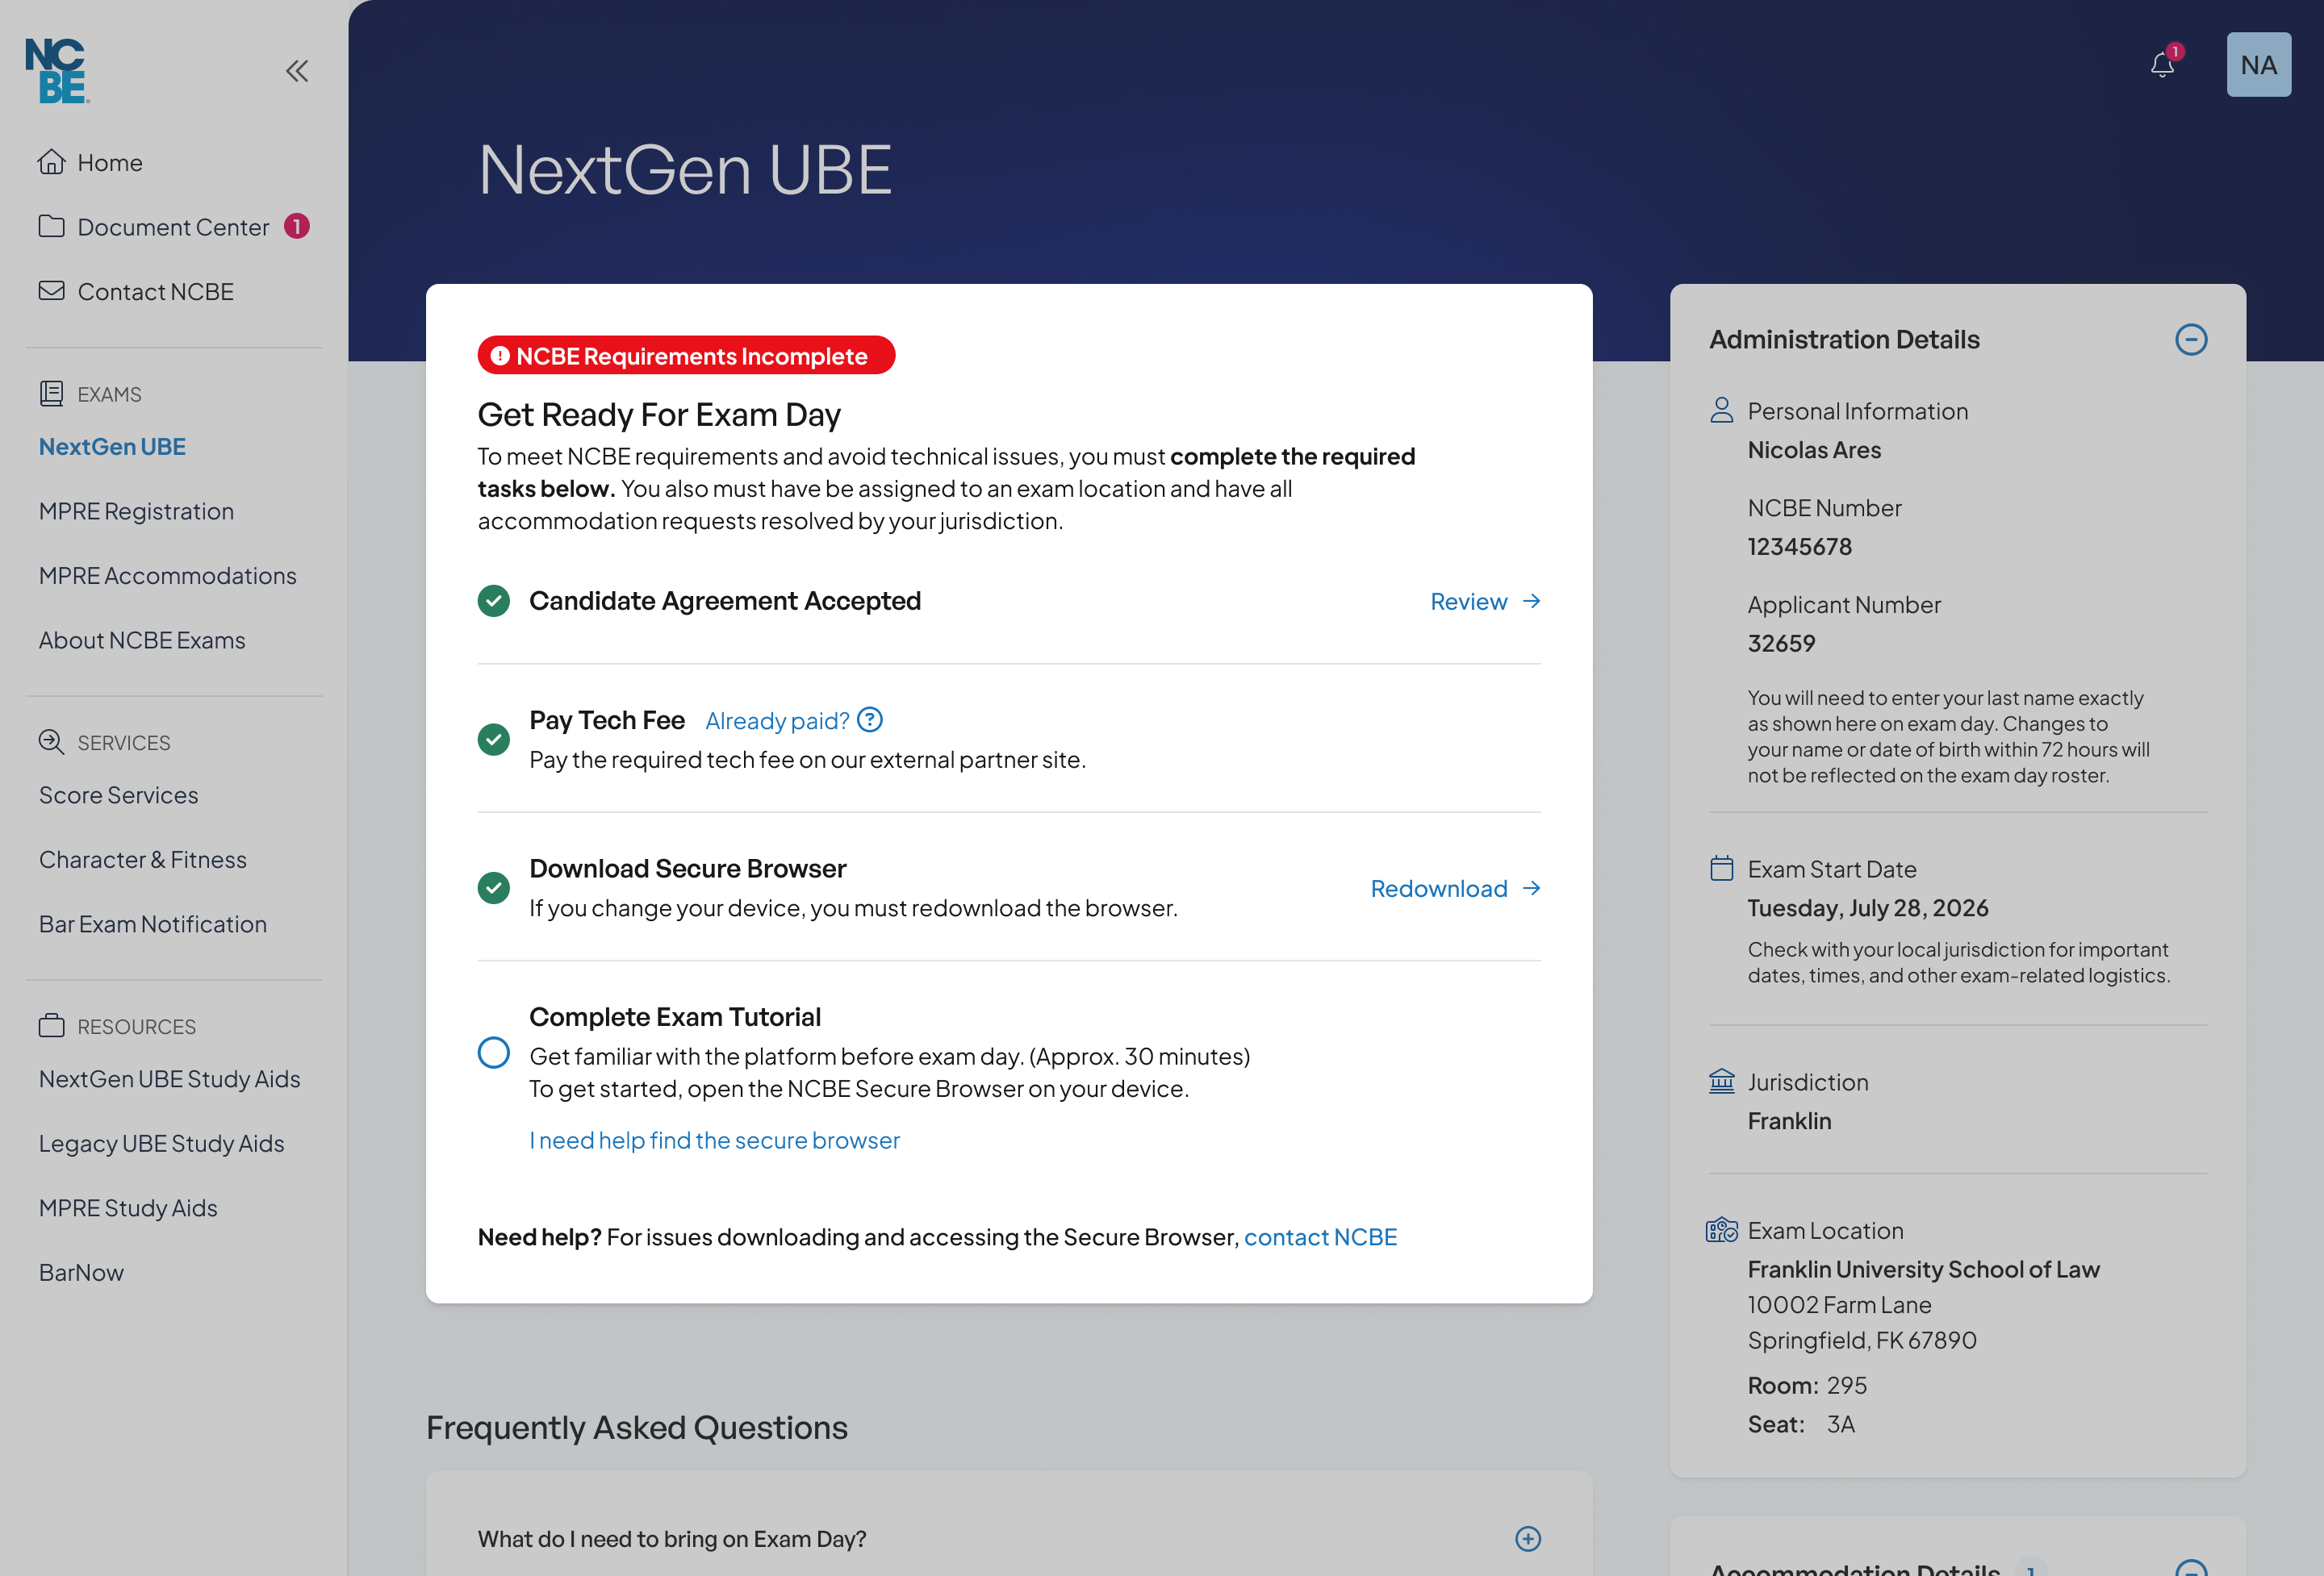Viewport: 2324px width, 1576px height.
Task: Click the NCBE logo
Action: (x=57, y=71)
